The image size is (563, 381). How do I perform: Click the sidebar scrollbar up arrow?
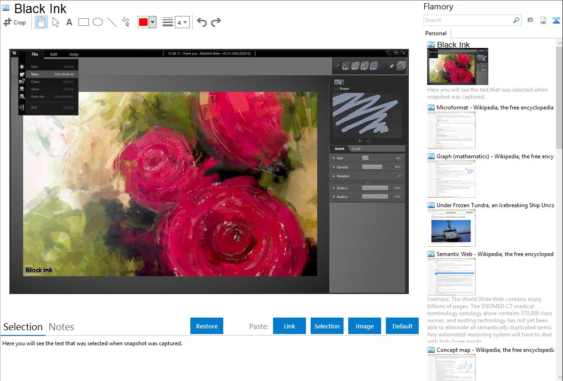click(560, 43)
